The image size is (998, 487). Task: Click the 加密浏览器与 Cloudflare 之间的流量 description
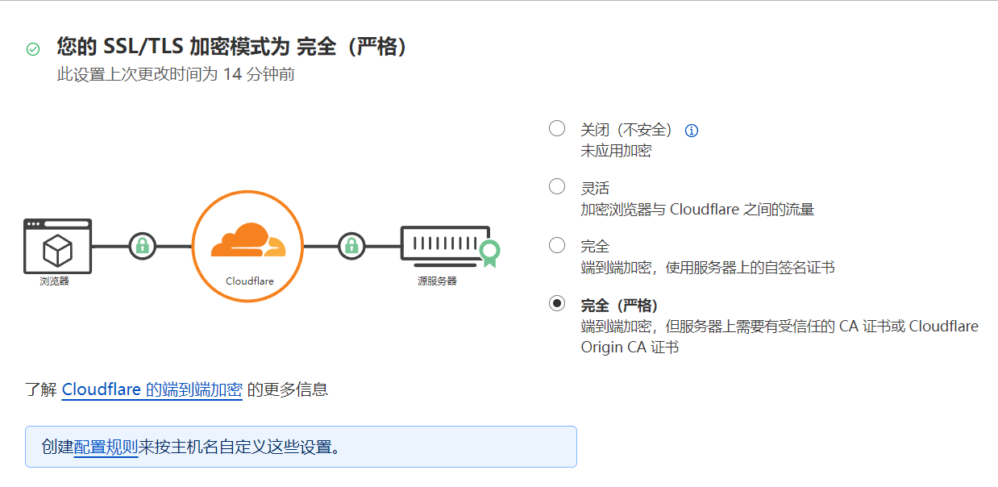click(x=697, y=210)
